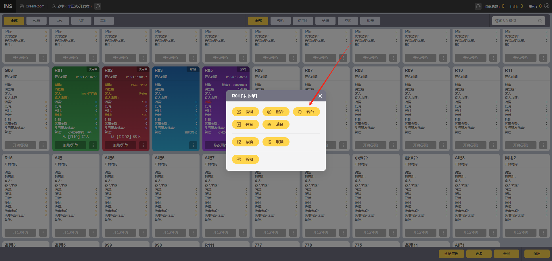Filter by 结账 status tab
The height and width of the screenshot is (261, 552).
pos(325,21)
